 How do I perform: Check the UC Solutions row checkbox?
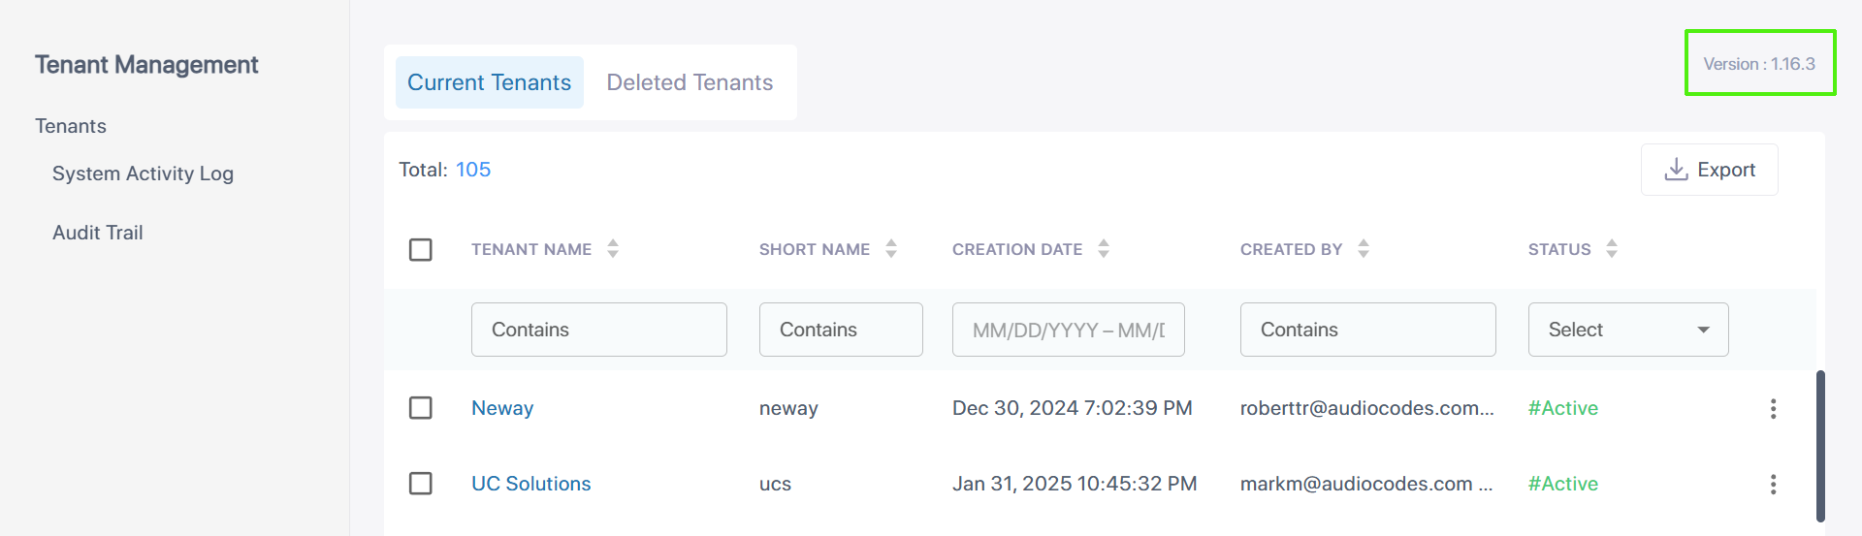[421, 484]
